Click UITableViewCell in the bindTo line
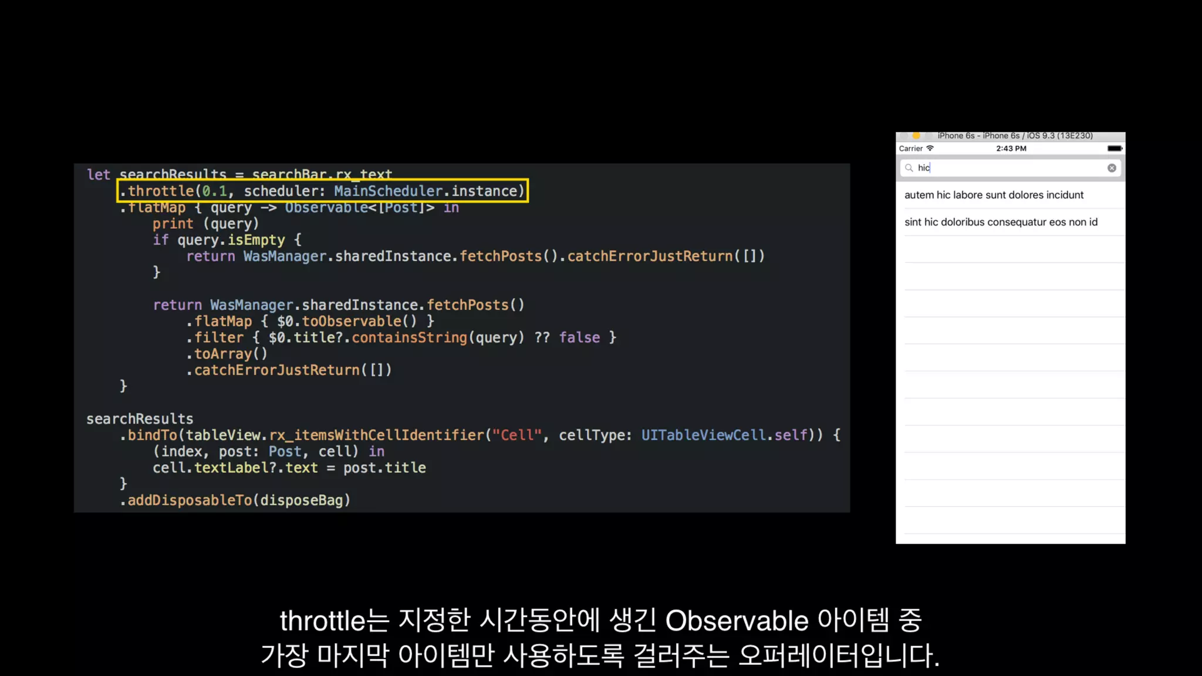This screenshot has height=676, width=1202. click(x=703, y=435)
